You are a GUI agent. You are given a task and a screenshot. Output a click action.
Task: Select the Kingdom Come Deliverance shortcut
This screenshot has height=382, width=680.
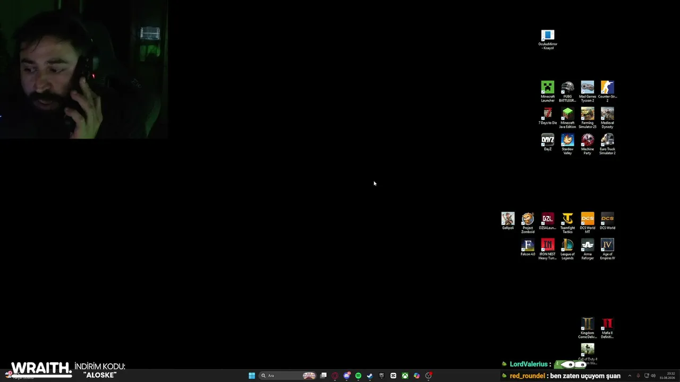tap(588, 328)
